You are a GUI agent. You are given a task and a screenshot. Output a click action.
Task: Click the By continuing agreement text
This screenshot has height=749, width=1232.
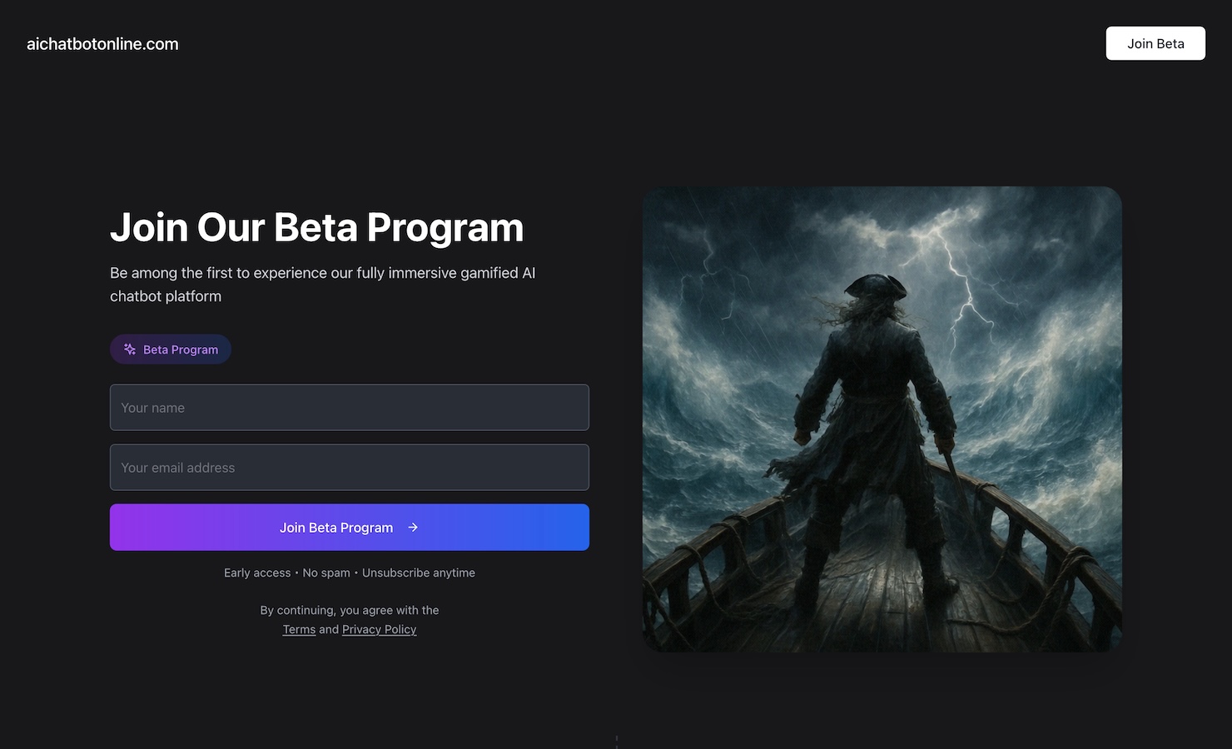point(350,610)
